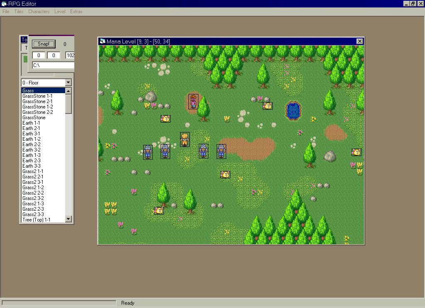Click the rightmost armored soldier sprite
The width and height of the screenshot is (425, 308).
coord(221,151)
